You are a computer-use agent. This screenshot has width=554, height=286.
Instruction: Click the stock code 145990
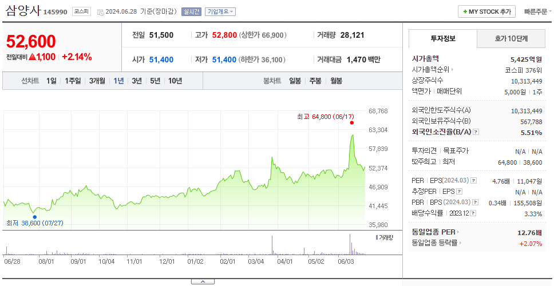55,13
